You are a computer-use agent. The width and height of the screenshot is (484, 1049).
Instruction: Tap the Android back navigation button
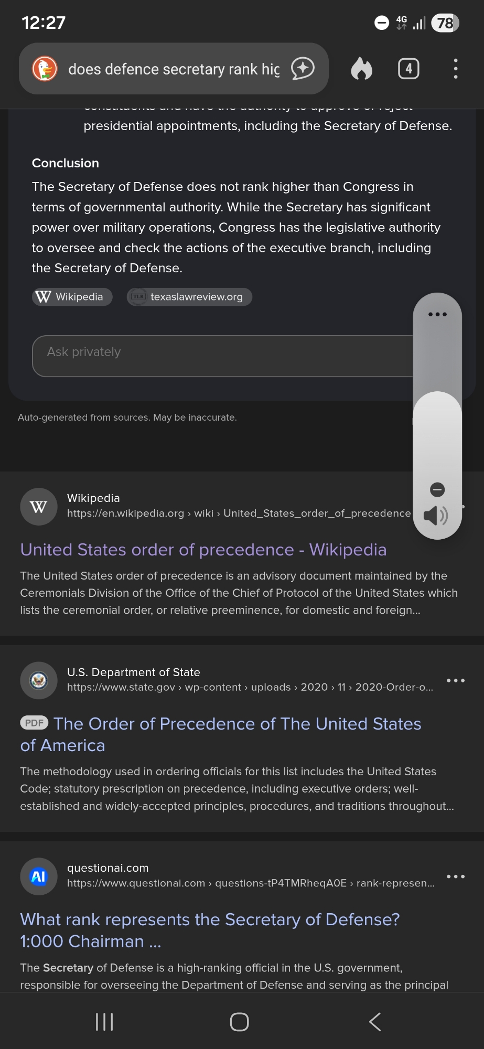(374, 1022)
